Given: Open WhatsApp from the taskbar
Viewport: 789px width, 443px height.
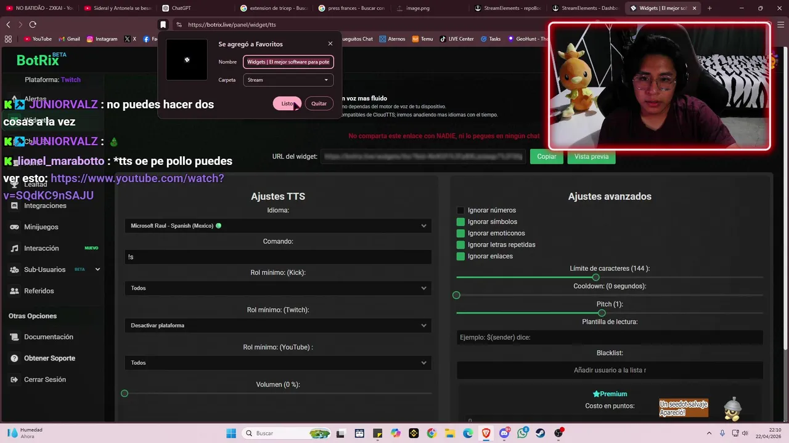Looking at the screenshot, I should tap(523, 433).
